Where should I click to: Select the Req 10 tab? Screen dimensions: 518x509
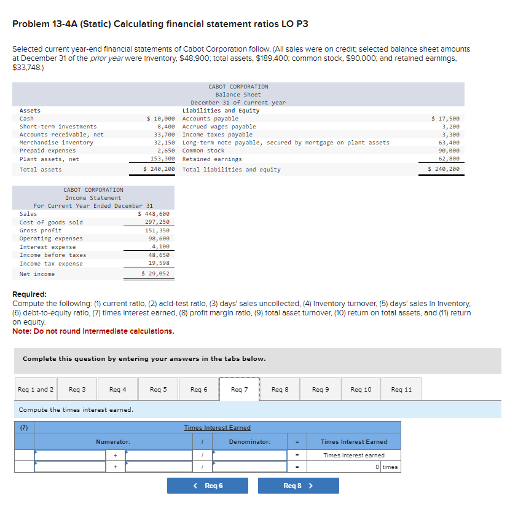tap(361, 389)
